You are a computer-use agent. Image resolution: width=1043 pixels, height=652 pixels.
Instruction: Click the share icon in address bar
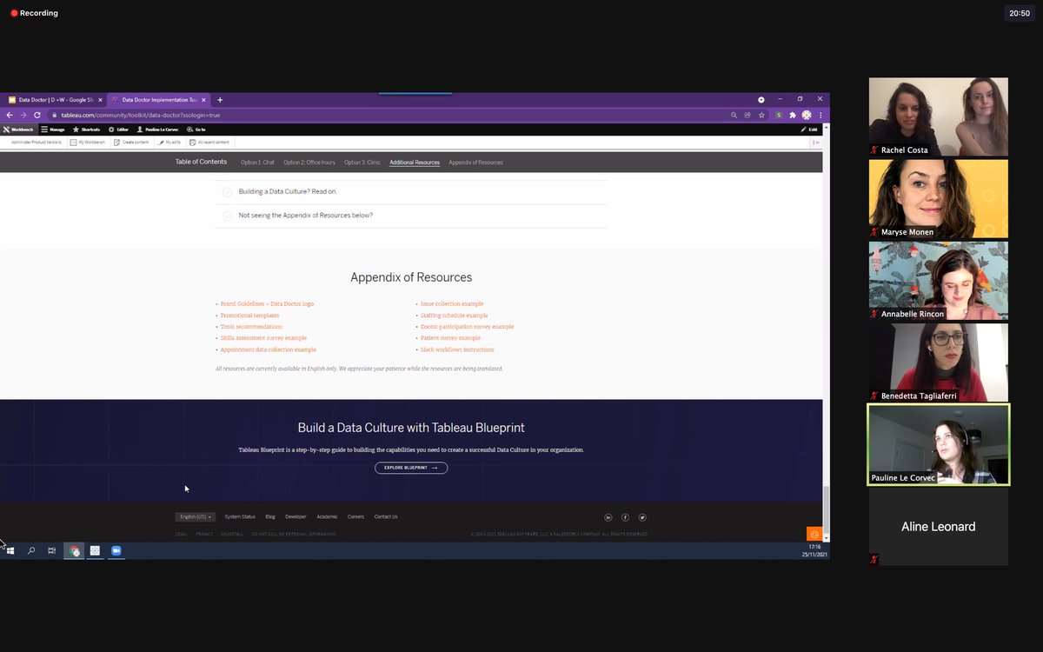[x=747, y=115]
